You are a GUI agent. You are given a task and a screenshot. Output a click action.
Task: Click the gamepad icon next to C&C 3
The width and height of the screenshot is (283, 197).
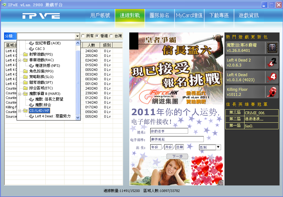31,49
